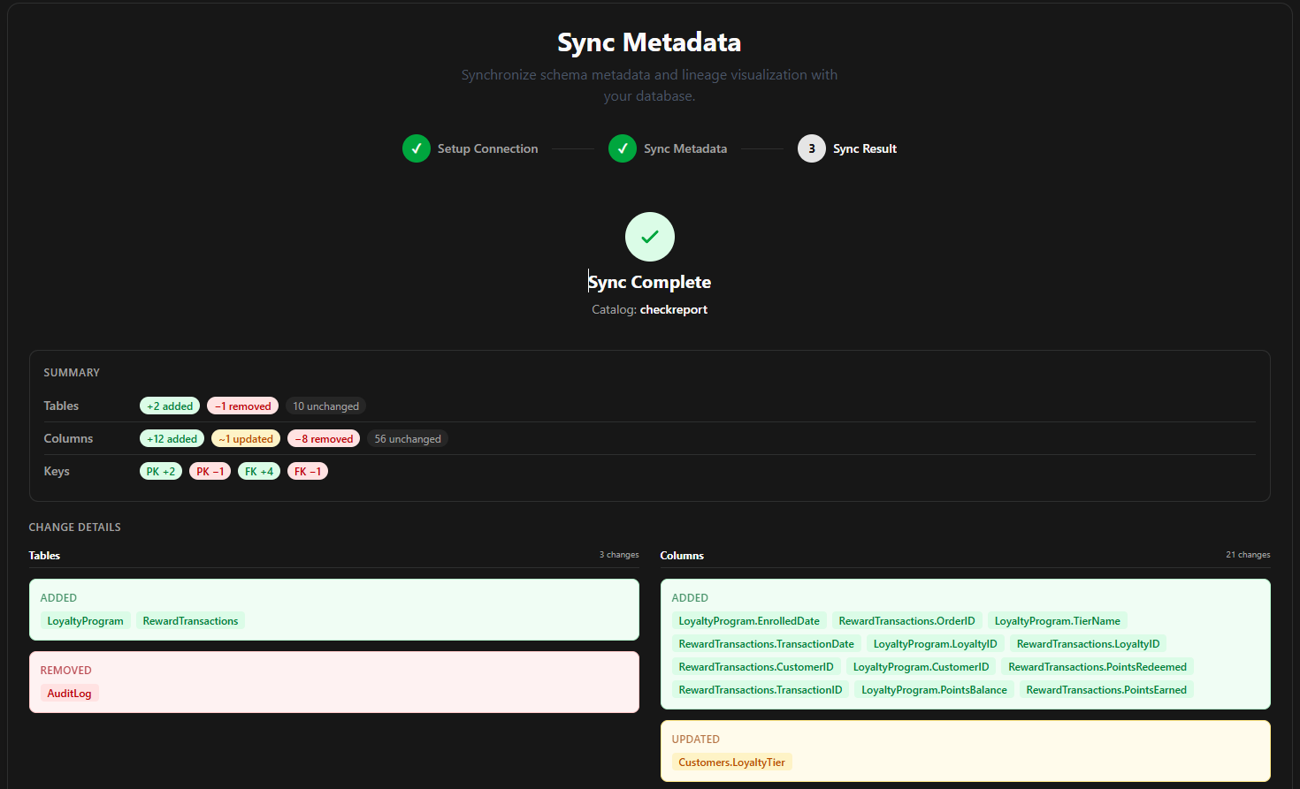Select the Sync Metadata step label
Viewport: 1300px width, 789px height.
click(x=685, y=148)
